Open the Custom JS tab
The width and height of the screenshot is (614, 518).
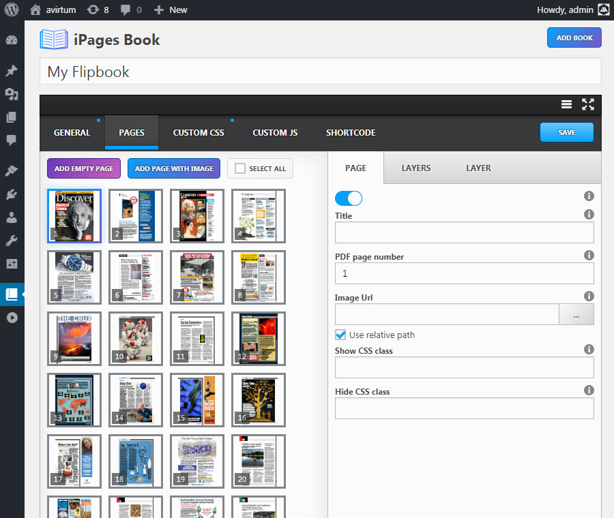tap(276, 133)
